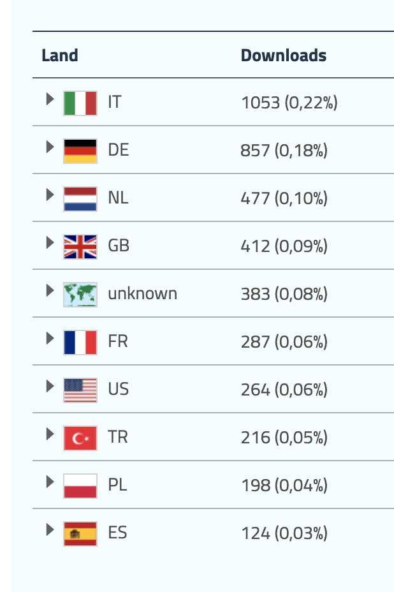Click the Germany flag icon
This screenshot has width=394, height=592.
tap(80, 151)
